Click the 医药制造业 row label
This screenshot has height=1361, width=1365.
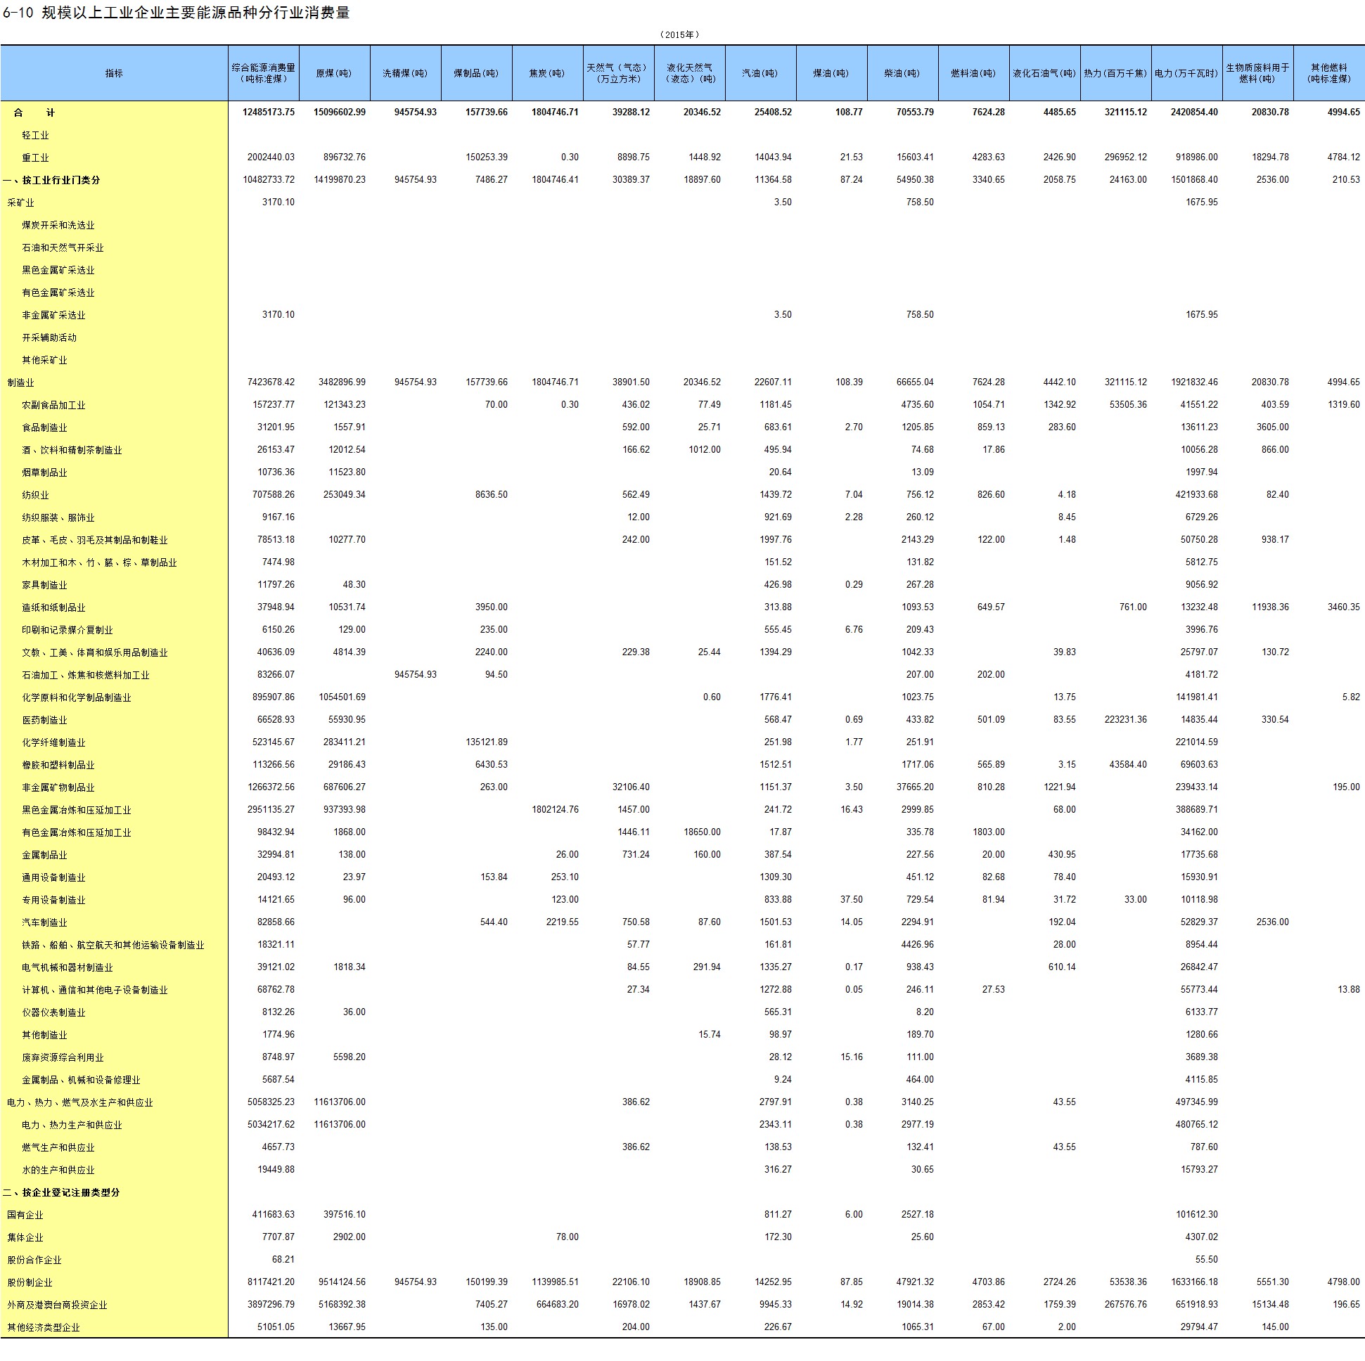click(44, 720)
